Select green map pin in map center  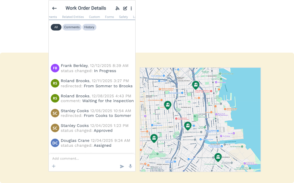click(188, 126)
